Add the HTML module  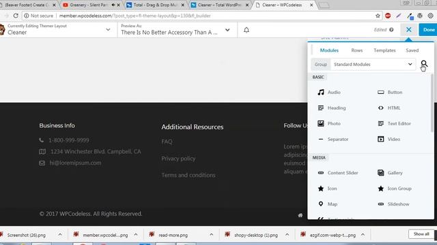point(389,108)
